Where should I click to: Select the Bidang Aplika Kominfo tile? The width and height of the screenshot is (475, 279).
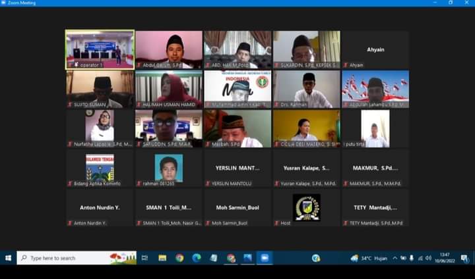pos(100,168)
